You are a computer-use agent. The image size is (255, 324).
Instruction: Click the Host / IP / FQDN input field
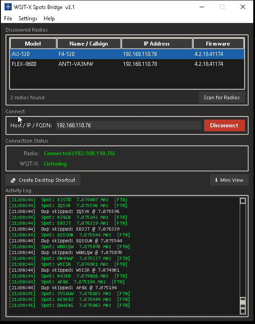point(128,125)
